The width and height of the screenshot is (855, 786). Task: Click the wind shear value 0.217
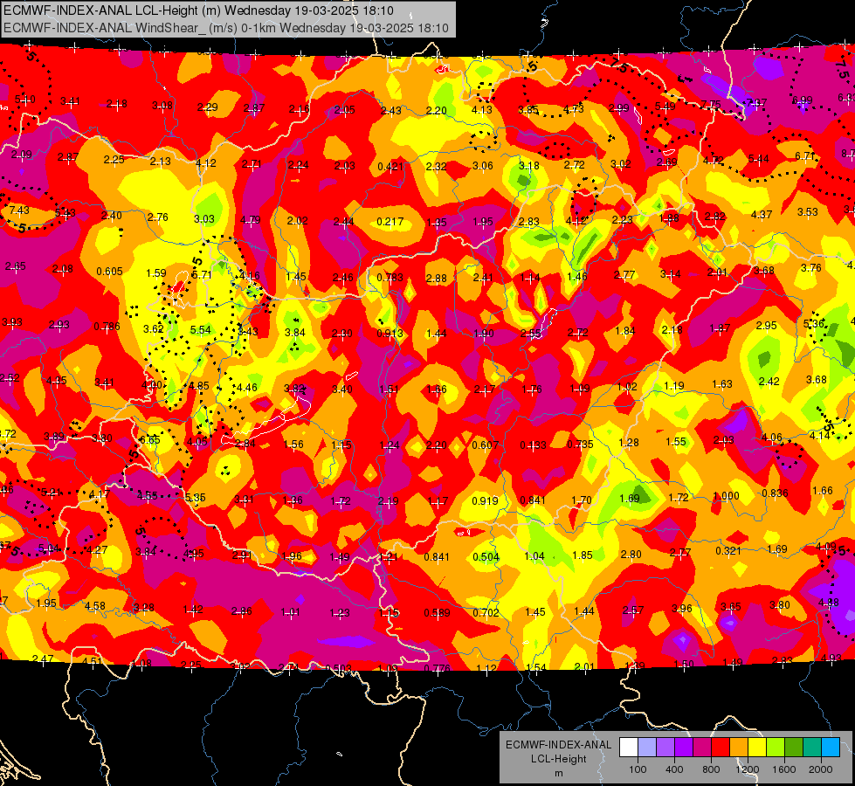click(390, 222)
